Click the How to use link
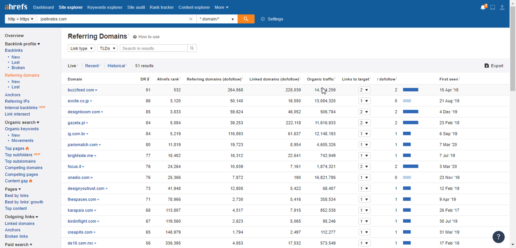Screen dimensions: 516x248 pos(149,37)
